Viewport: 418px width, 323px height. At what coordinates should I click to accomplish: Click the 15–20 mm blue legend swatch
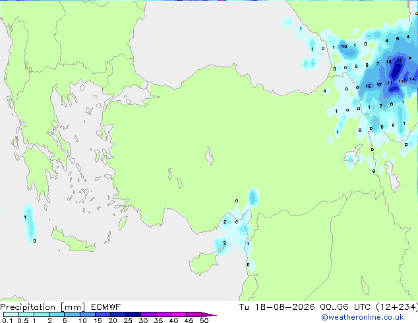pyautogui.click(x=102, y=314)
